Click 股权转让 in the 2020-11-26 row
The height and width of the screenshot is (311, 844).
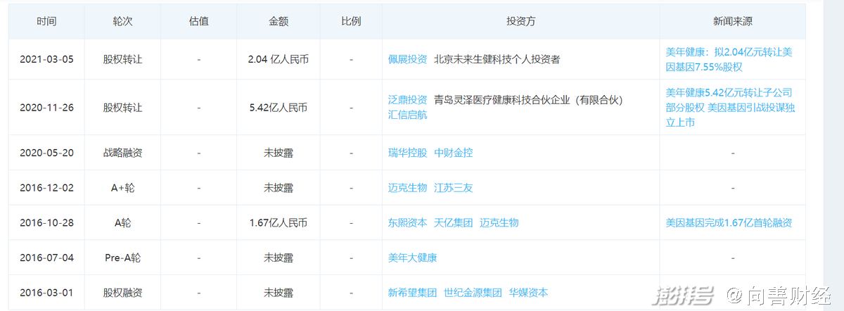tap(123, 108)
